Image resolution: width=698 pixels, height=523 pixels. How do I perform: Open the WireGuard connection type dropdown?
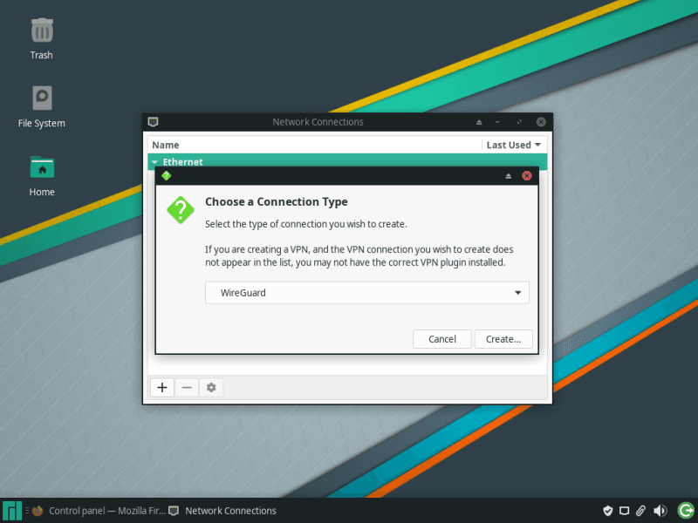[366, 293]
